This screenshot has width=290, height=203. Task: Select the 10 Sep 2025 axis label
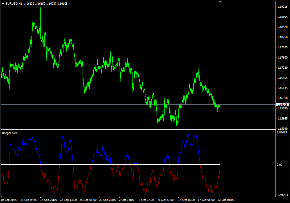pos(10,200)
